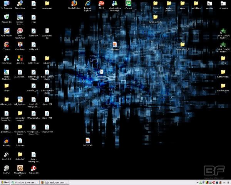
Task: Open the volume icon in tray
Action: 220,183
